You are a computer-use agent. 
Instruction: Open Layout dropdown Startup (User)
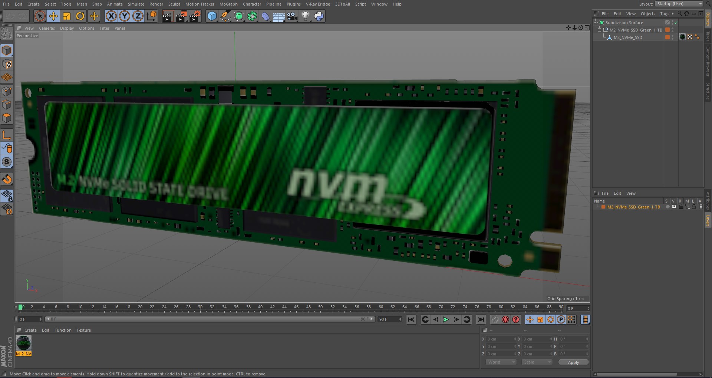click(x=679, y=4)
